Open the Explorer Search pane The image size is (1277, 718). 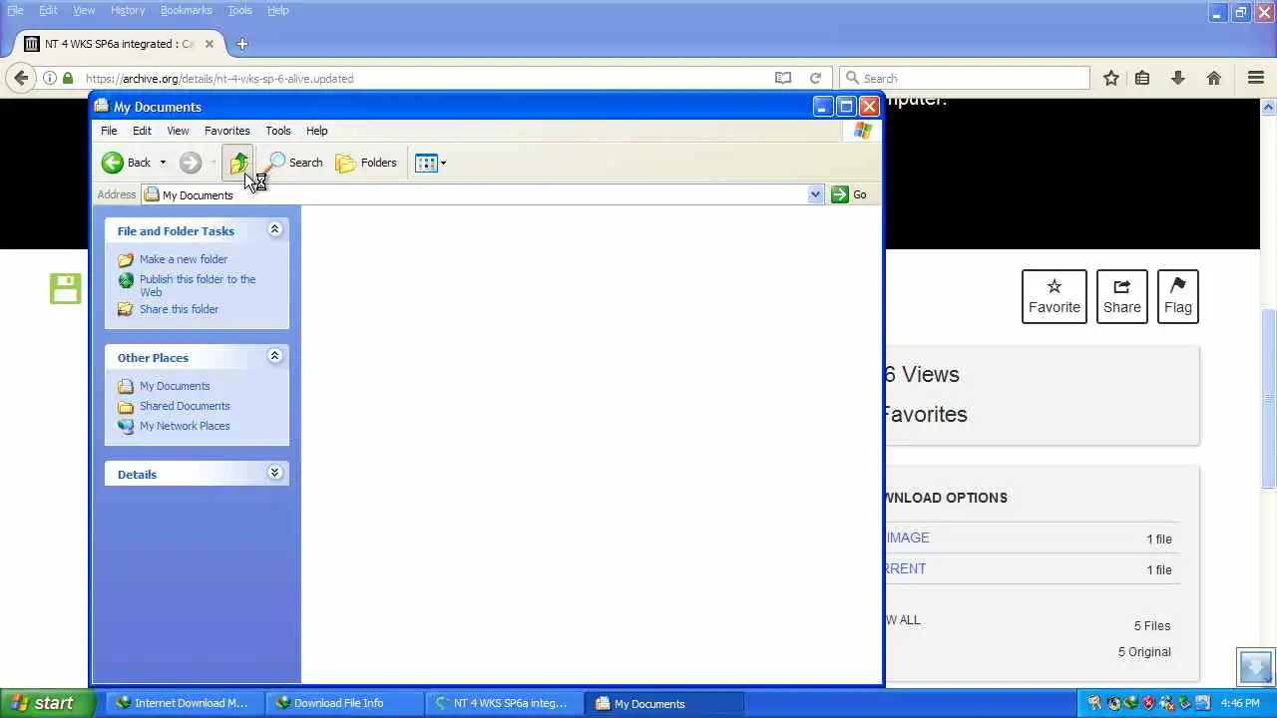coord(295,163)
